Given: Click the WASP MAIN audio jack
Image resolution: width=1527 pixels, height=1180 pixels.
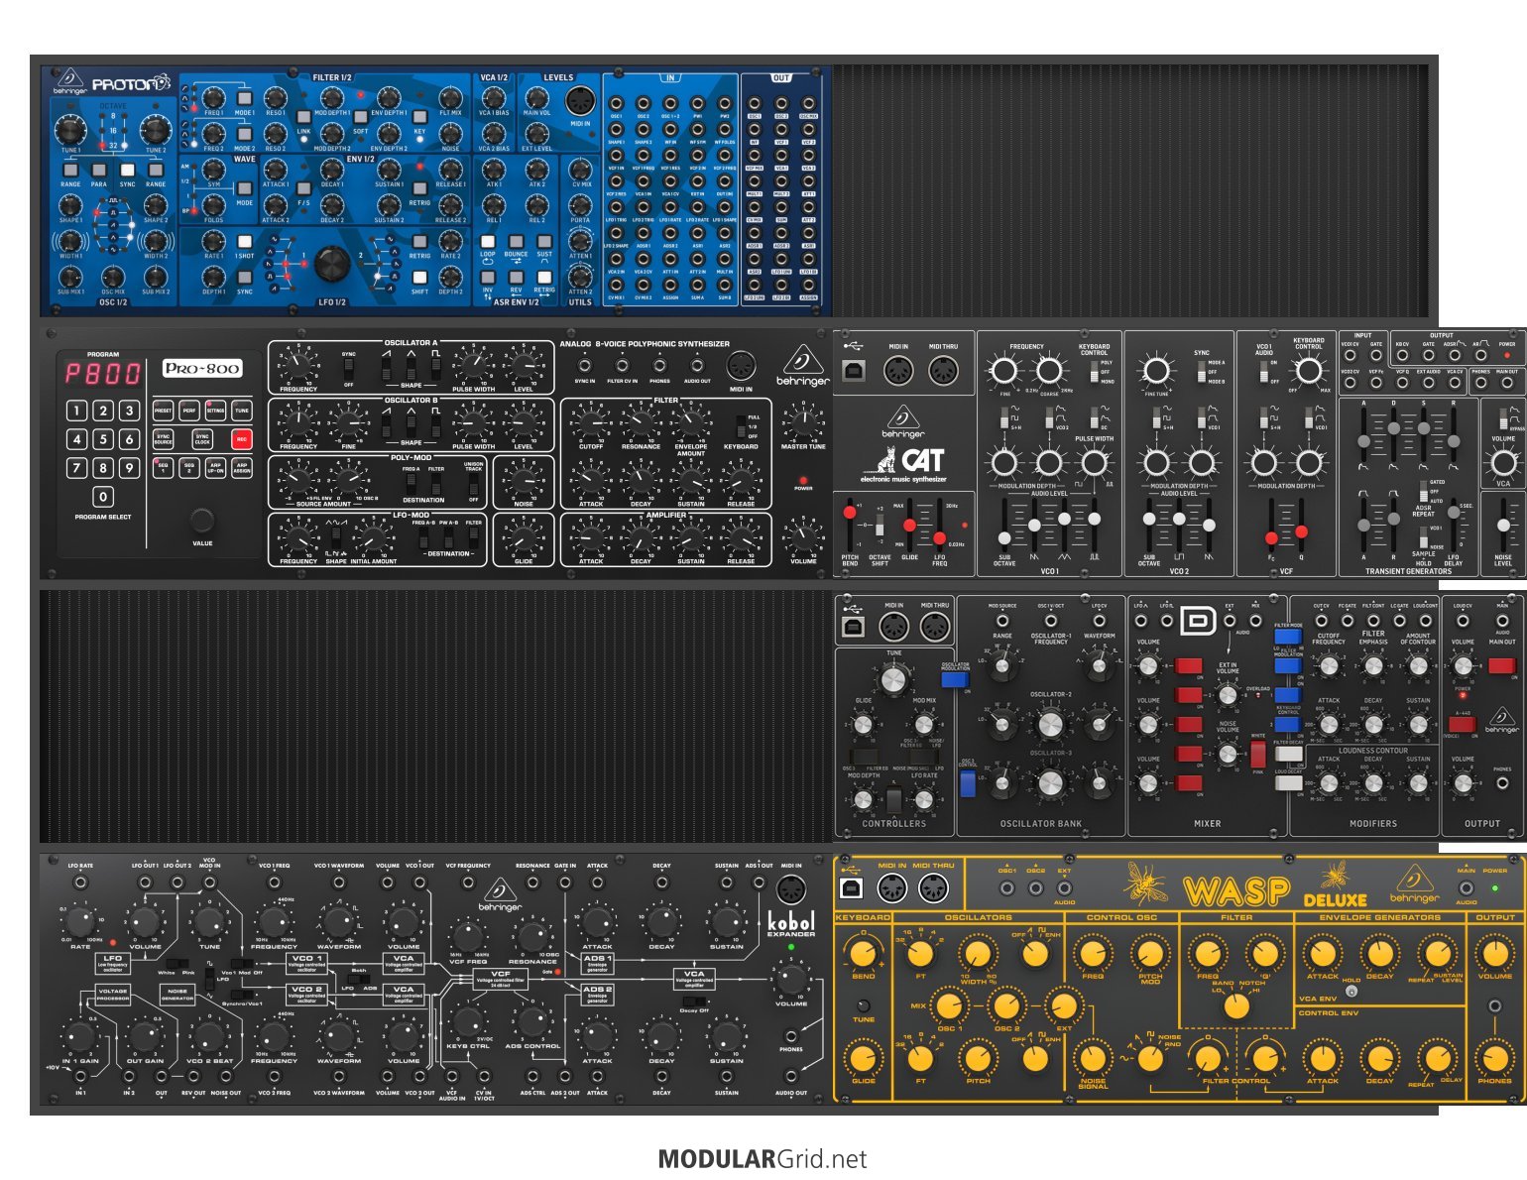Looking at the screenshot, I should click(x=1467, y=888).
